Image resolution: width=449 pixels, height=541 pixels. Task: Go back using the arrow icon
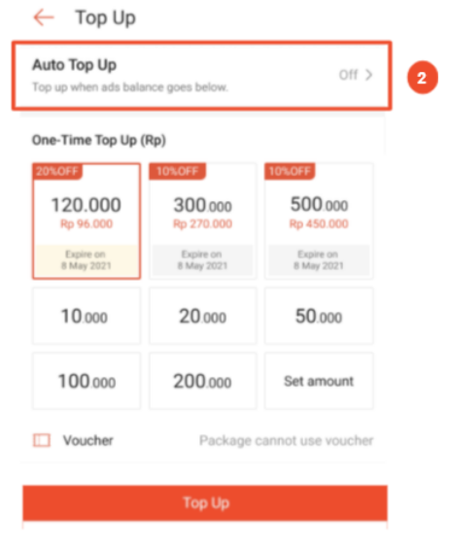[x=44, y=17]
